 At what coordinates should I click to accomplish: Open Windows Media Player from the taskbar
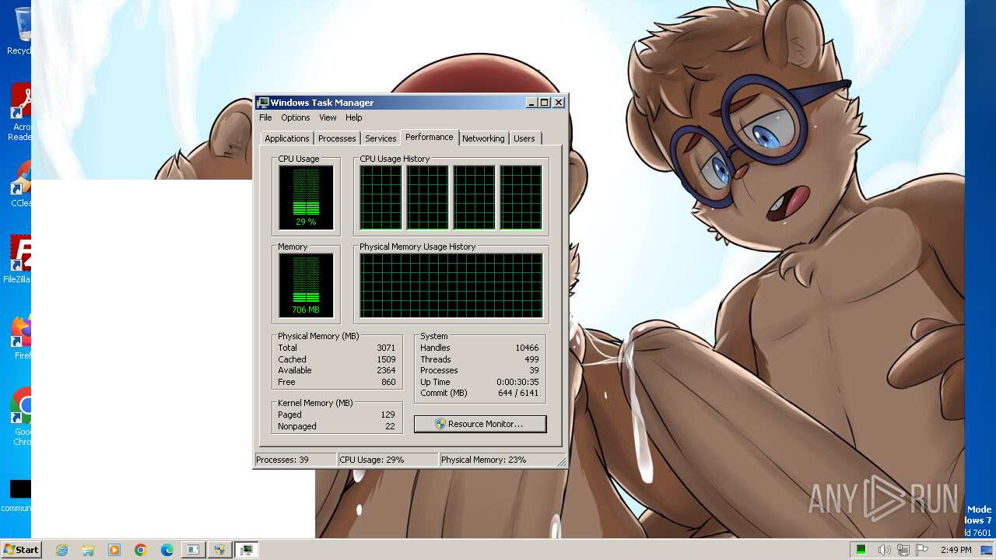[x=114, y=550]
